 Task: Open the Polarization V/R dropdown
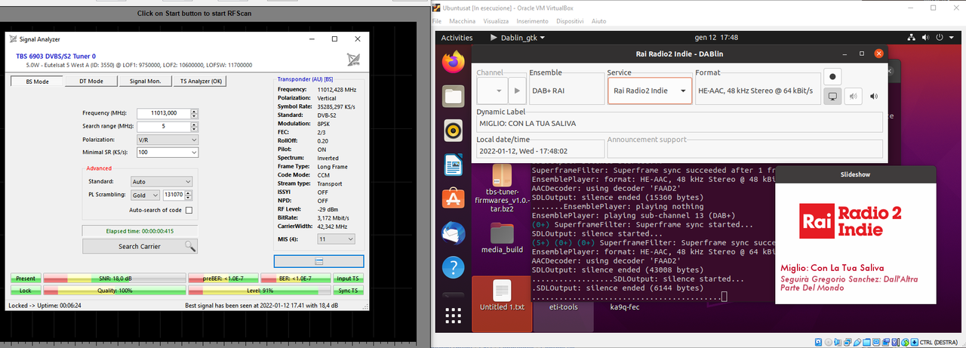(167, 140)
